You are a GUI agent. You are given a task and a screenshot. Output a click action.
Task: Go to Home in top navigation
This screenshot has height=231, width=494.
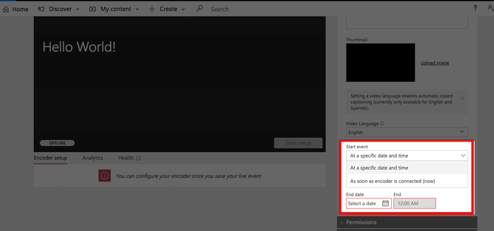click(15, 9)
